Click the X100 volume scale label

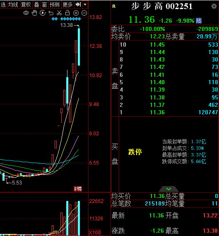pos(95,233)
